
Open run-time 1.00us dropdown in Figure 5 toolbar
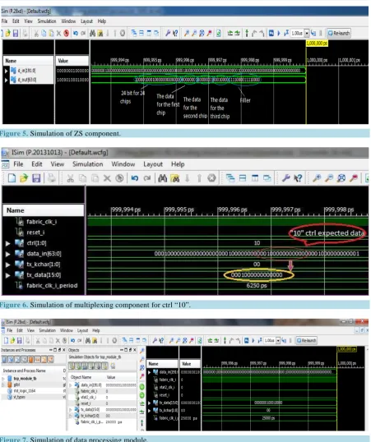pyautogui.click(x=307, y=33)
